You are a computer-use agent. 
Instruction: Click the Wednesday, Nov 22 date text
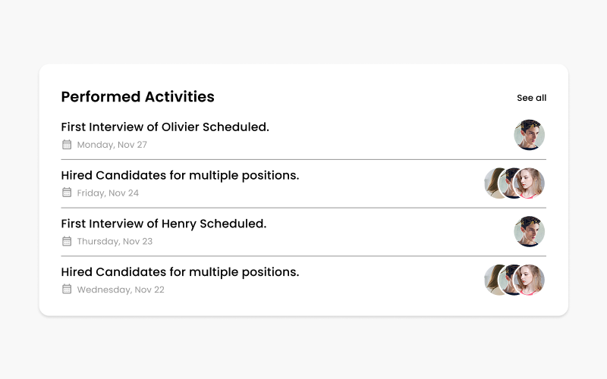(x=121, y=290)
